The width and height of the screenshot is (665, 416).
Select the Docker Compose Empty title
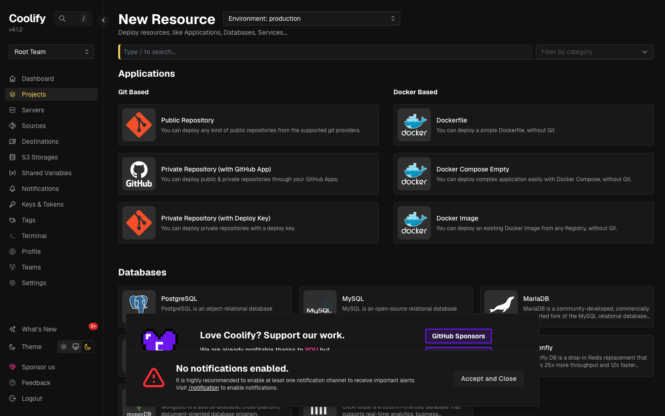472,169
